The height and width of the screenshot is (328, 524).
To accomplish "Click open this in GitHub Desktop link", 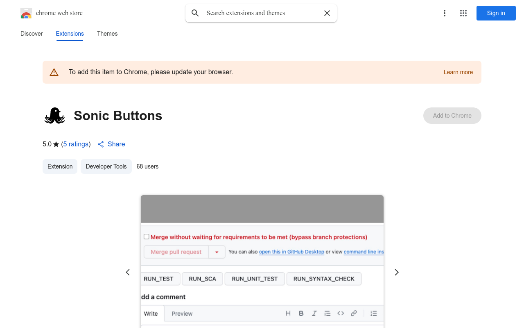I will (292, 252).
